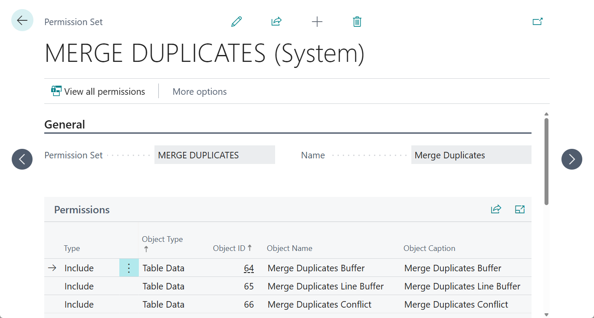
Task: Delete the permission set via trash icon
Action: 357,21
